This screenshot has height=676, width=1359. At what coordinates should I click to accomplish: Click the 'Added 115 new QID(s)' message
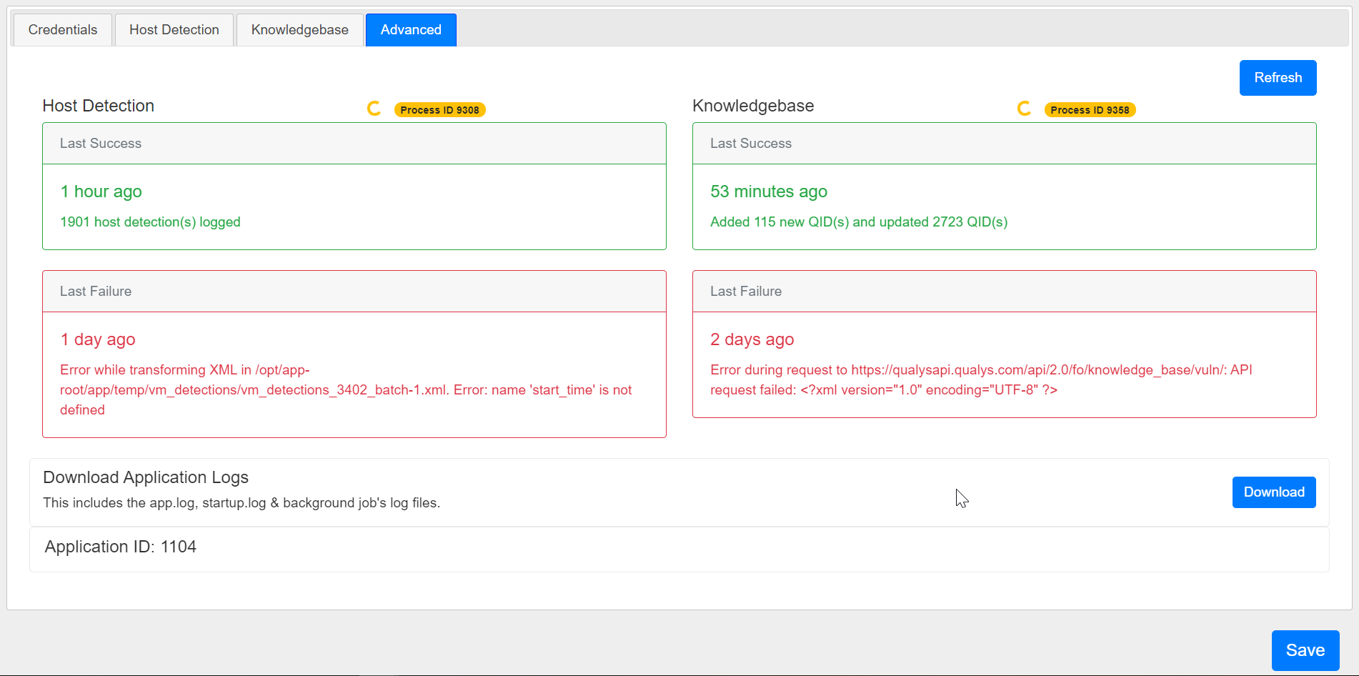[858, 222]
